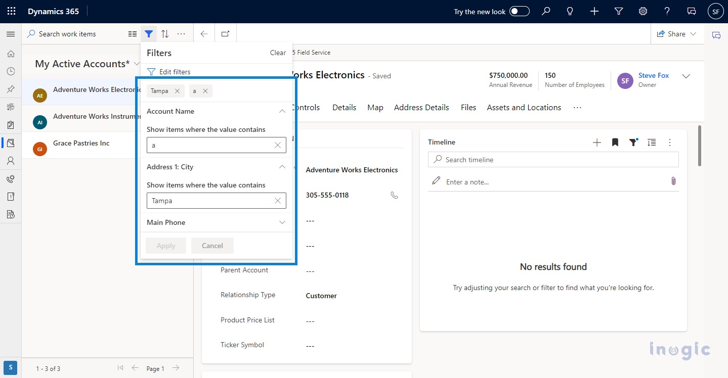Toggle the Try the new look switch
The height and width of the screenshot is (378, 728).
click(x=520, y=11)
